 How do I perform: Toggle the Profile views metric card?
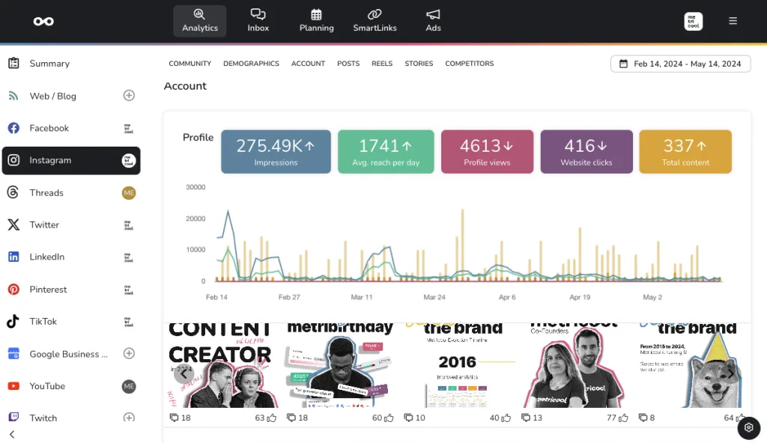click(x=487, y=152)
